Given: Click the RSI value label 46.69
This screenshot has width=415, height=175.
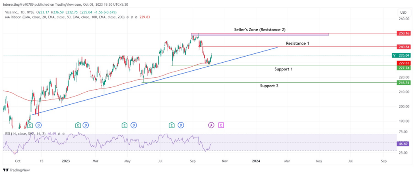Looking at the screenshot, I should click(402, 143).
